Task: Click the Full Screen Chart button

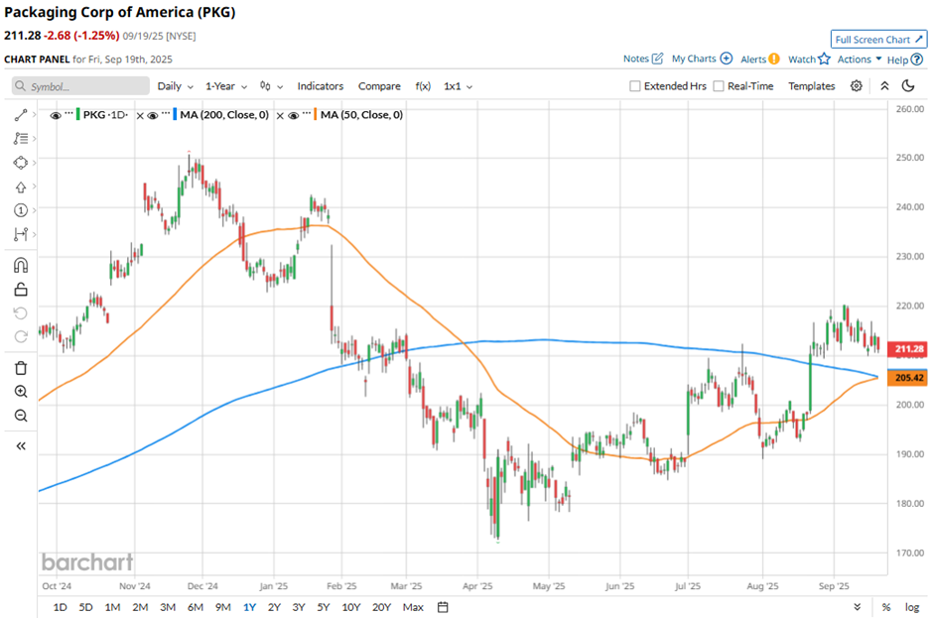Action: [x=878, y=40]
